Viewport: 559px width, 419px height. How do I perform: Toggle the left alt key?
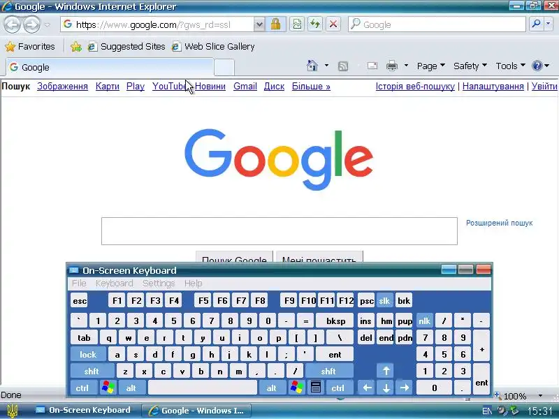131,388
